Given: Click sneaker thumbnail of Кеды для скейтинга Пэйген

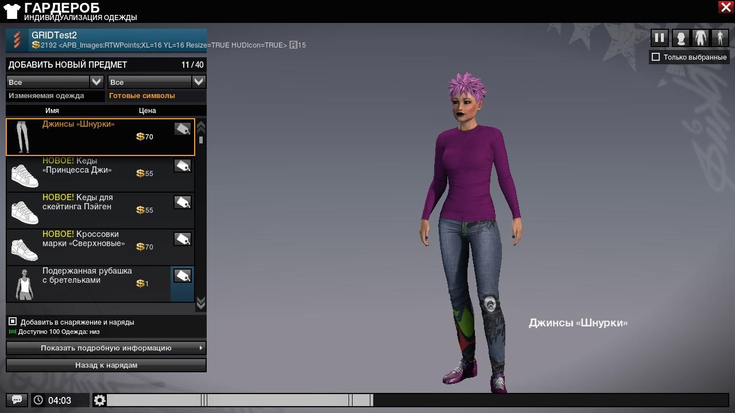Looking at the screenshot, I should pos(25,212).
